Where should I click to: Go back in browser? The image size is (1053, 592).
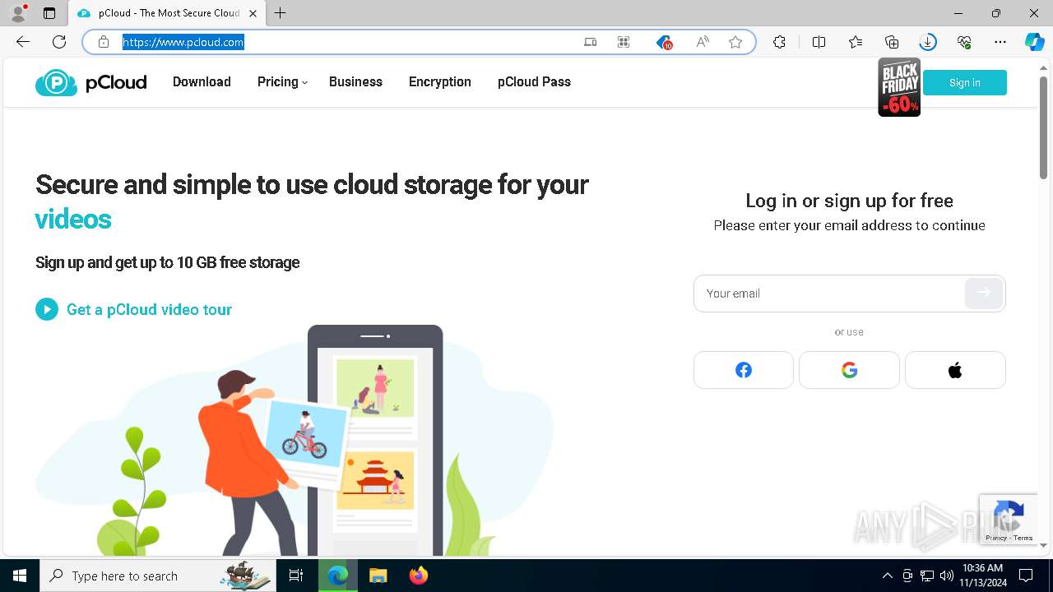(23, 42)
